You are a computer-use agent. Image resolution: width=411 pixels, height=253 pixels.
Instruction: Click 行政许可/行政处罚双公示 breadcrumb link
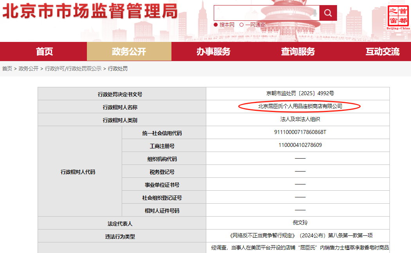pos(73,69)
